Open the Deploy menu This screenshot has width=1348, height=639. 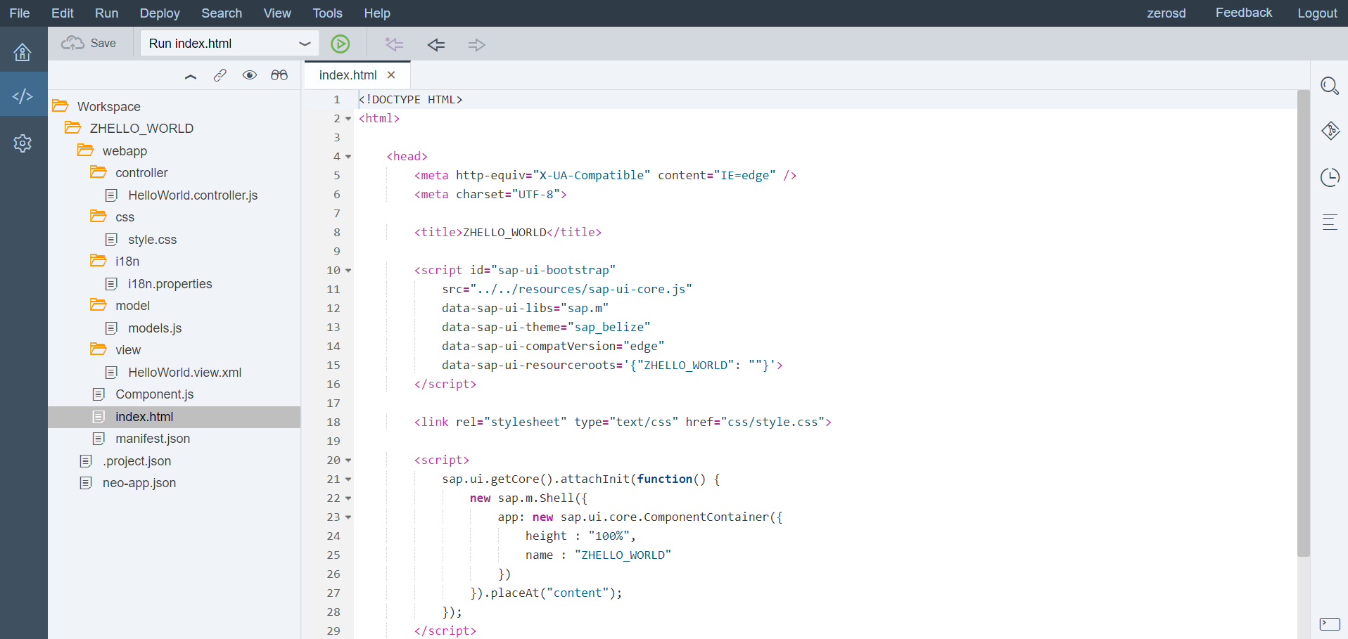(x=160, y=13)
